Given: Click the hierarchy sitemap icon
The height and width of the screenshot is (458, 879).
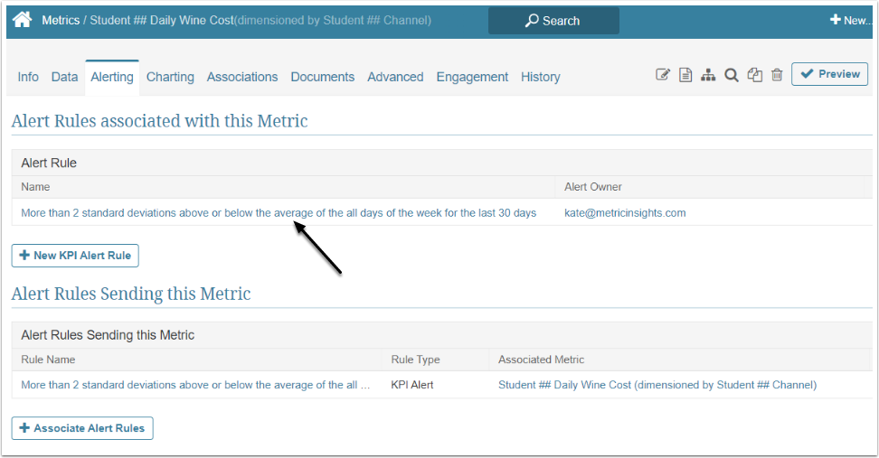Looking at the screenshot, I should pos(709,75).
